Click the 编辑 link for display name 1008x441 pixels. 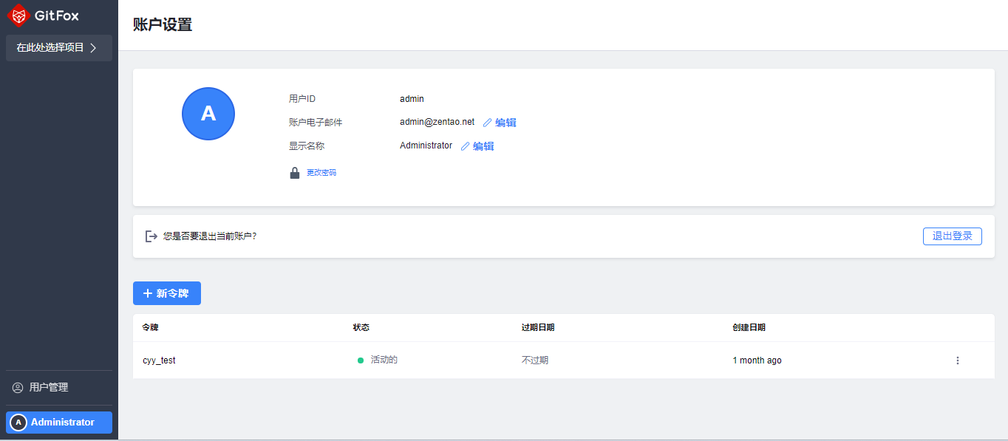484,146
